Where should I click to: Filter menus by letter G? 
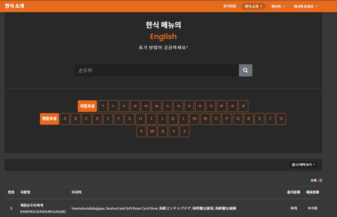(130, 119)
